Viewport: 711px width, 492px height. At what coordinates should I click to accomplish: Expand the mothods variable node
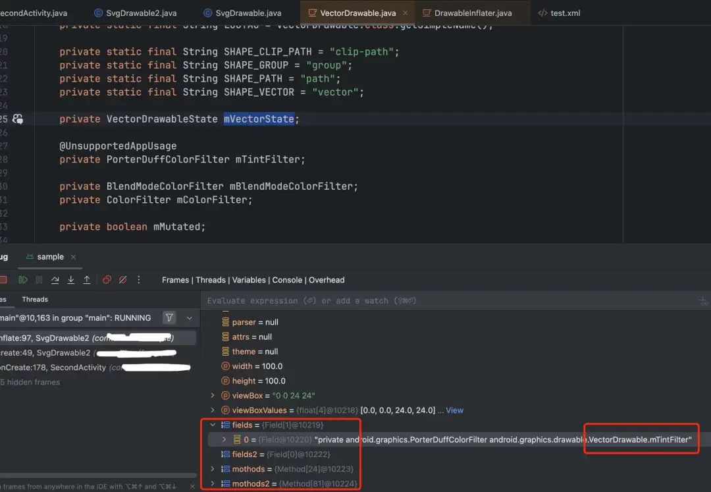pos(212,469)
